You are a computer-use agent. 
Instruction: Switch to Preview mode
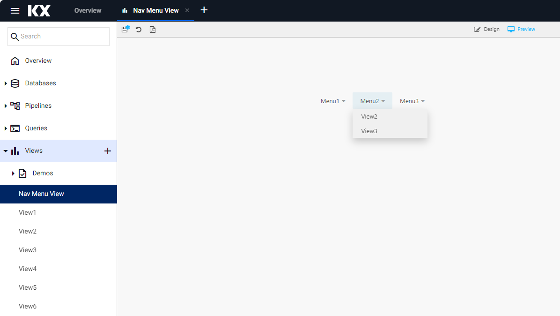coord(521,29)
